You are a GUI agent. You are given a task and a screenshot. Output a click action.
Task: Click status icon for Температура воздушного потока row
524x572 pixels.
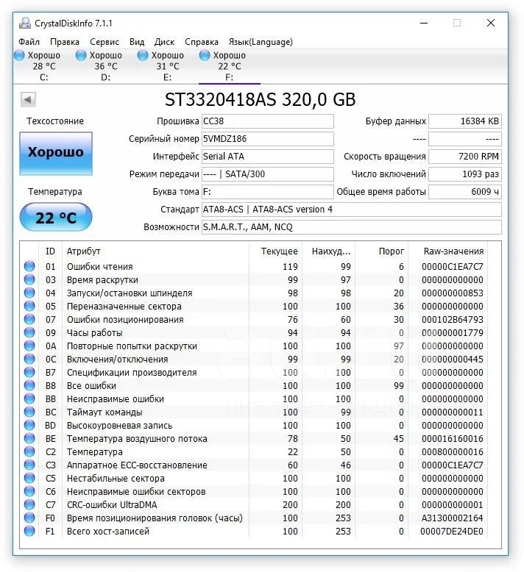tap(29, 438)
